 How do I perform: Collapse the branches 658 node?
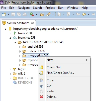tap(10, 38)
